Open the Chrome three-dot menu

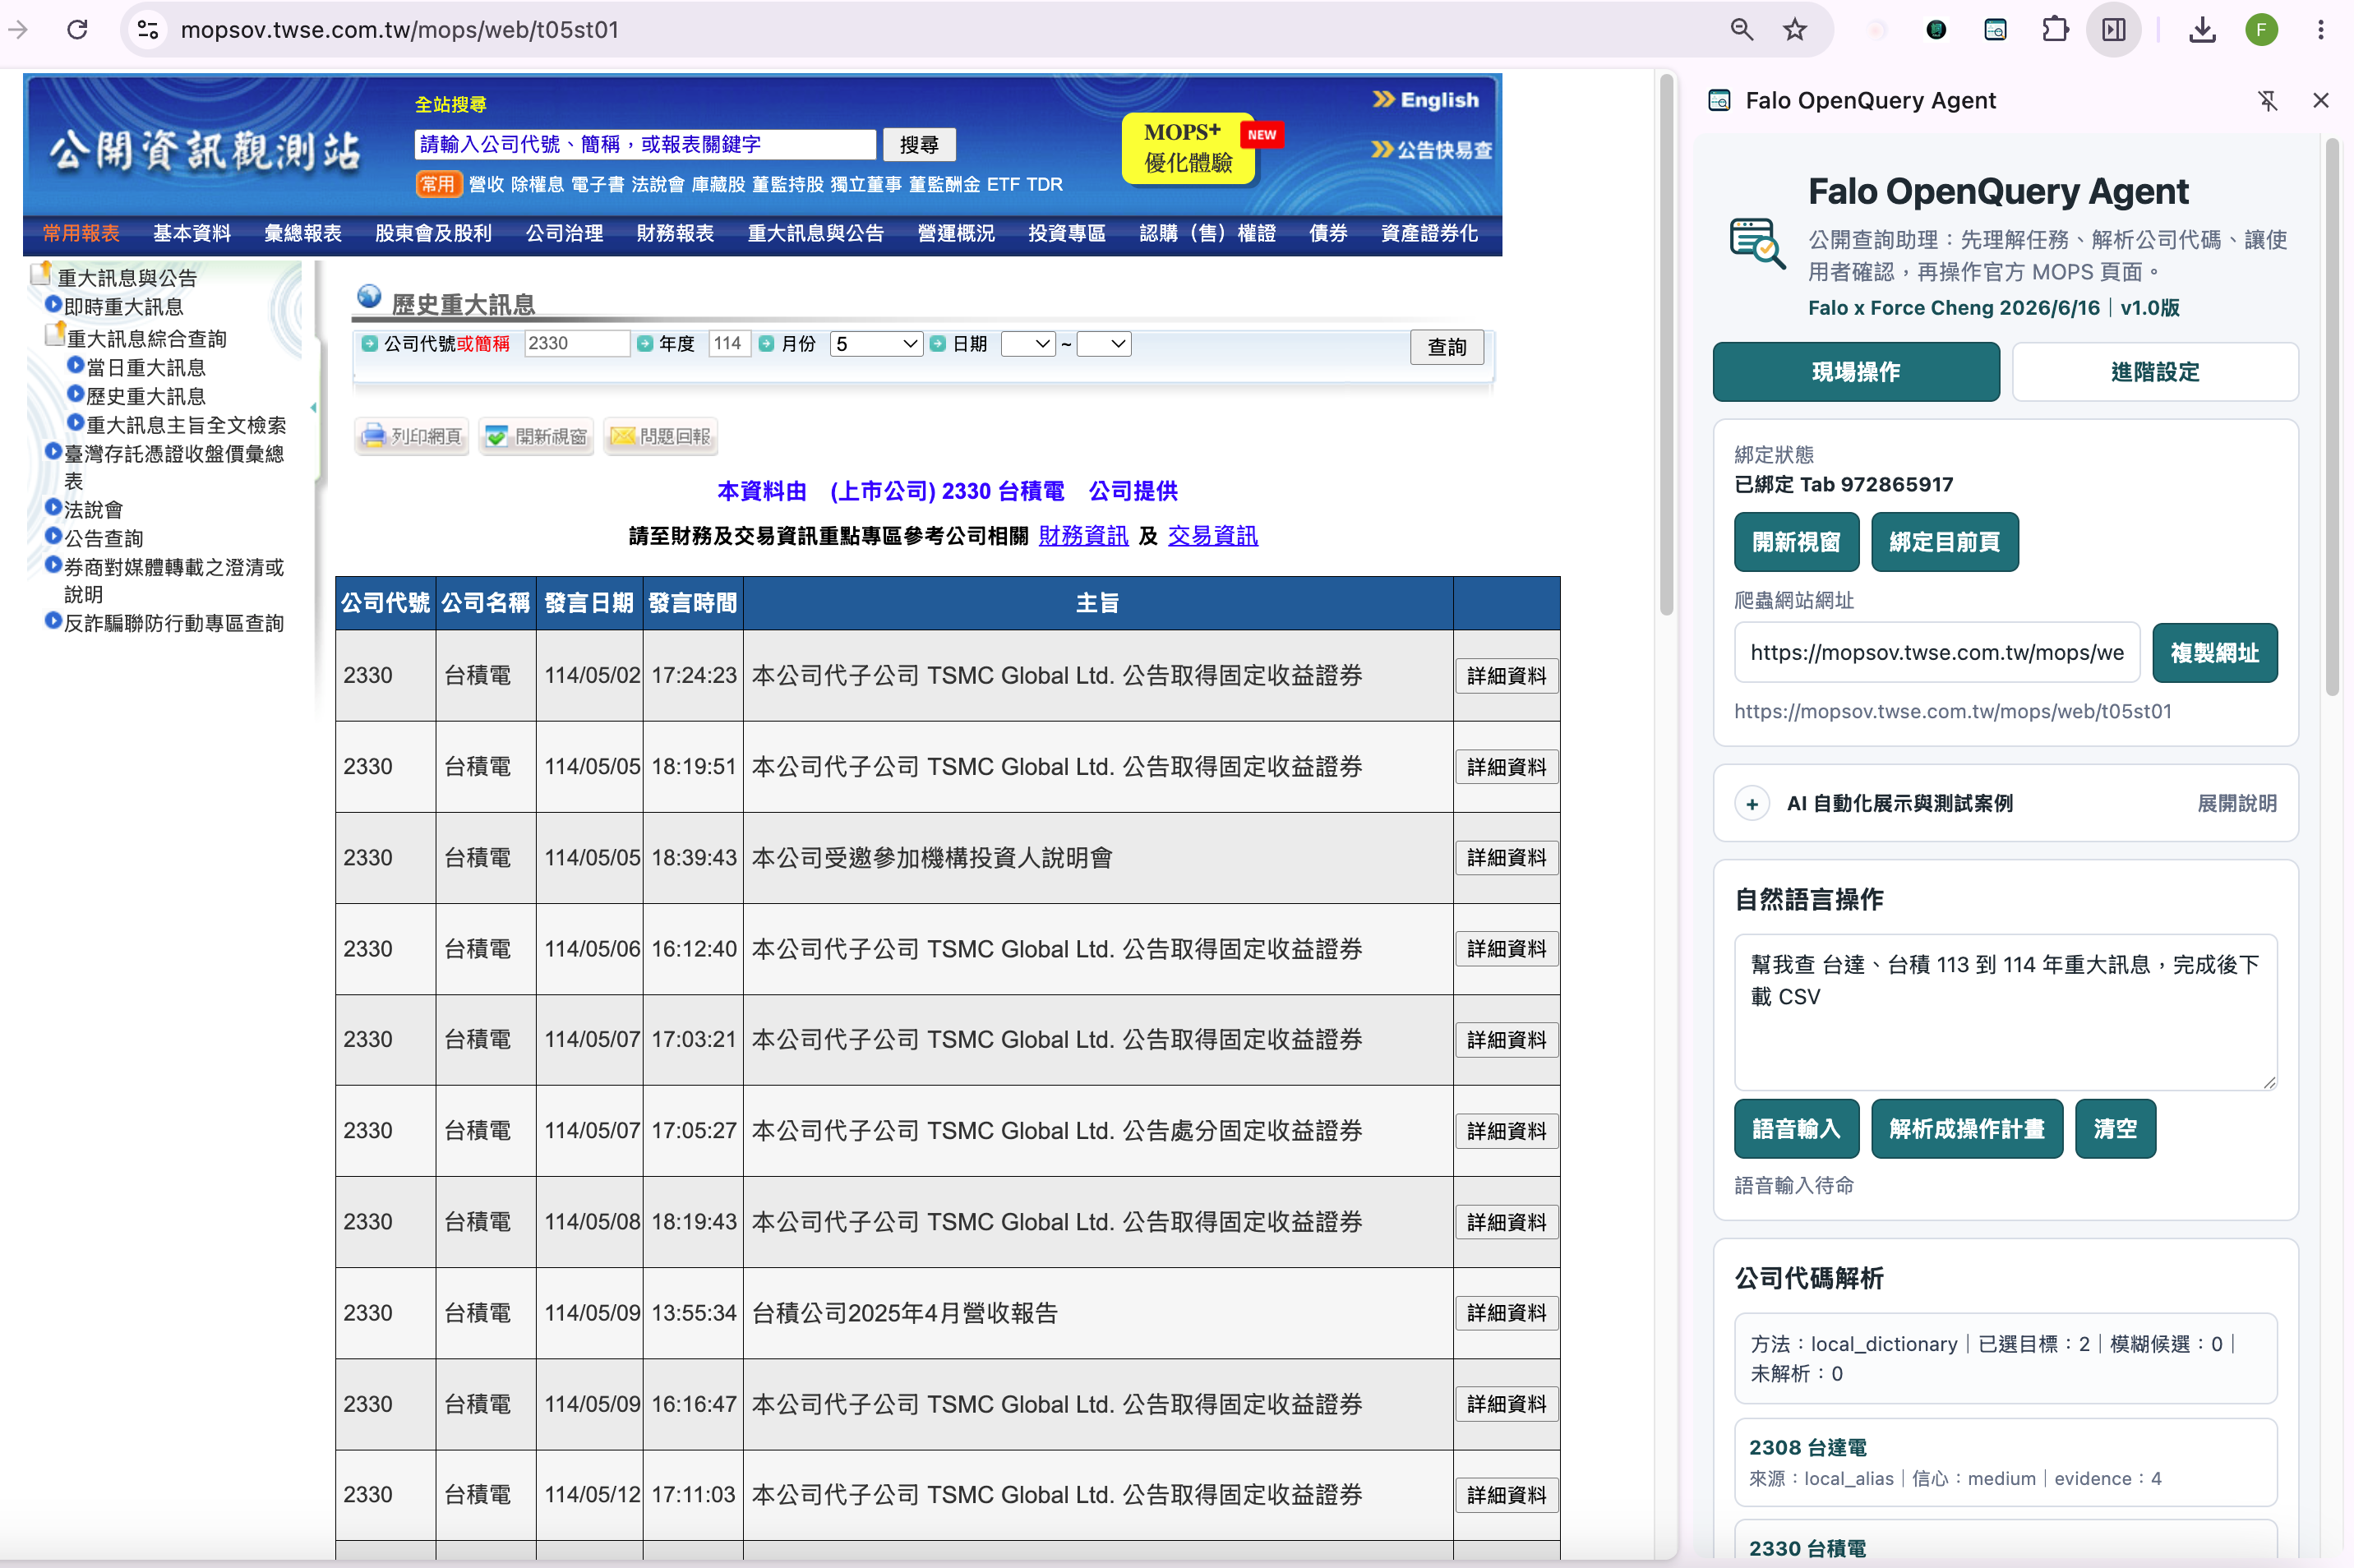coord(2321,30)
